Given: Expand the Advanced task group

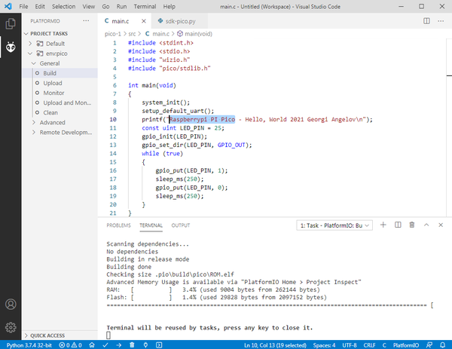Looking at the screenshot, I should point(34,123).
